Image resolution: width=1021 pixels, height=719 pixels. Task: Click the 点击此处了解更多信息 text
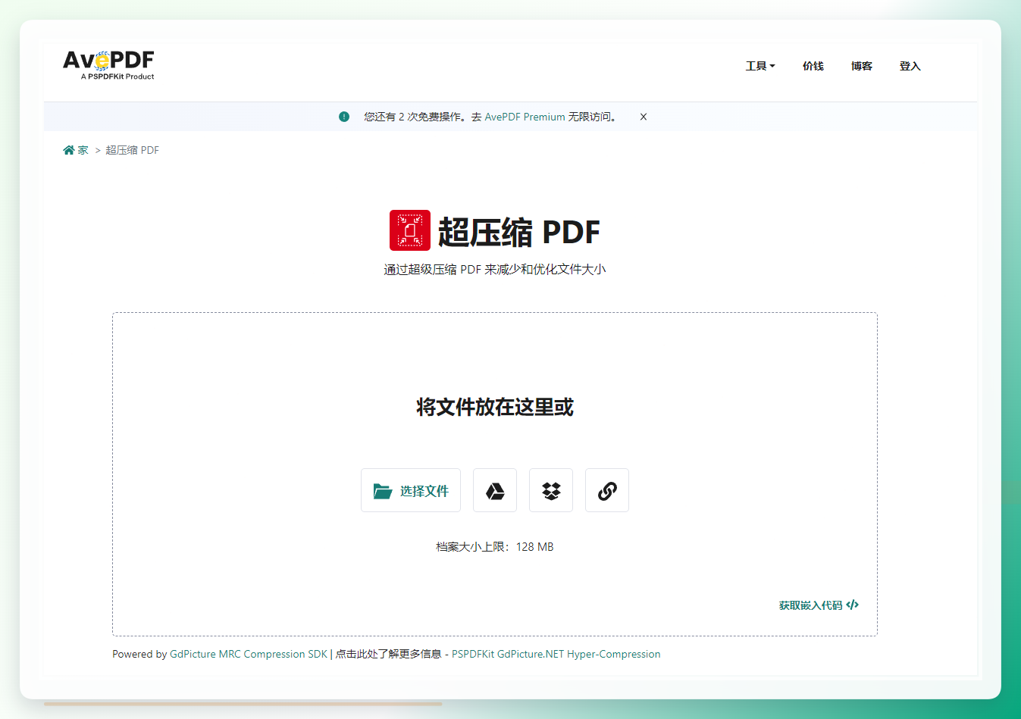[x=388, y=654]
